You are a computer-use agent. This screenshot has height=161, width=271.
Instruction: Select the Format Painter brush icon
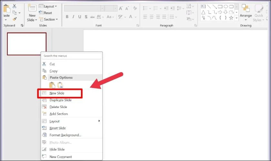coord(15,19)
